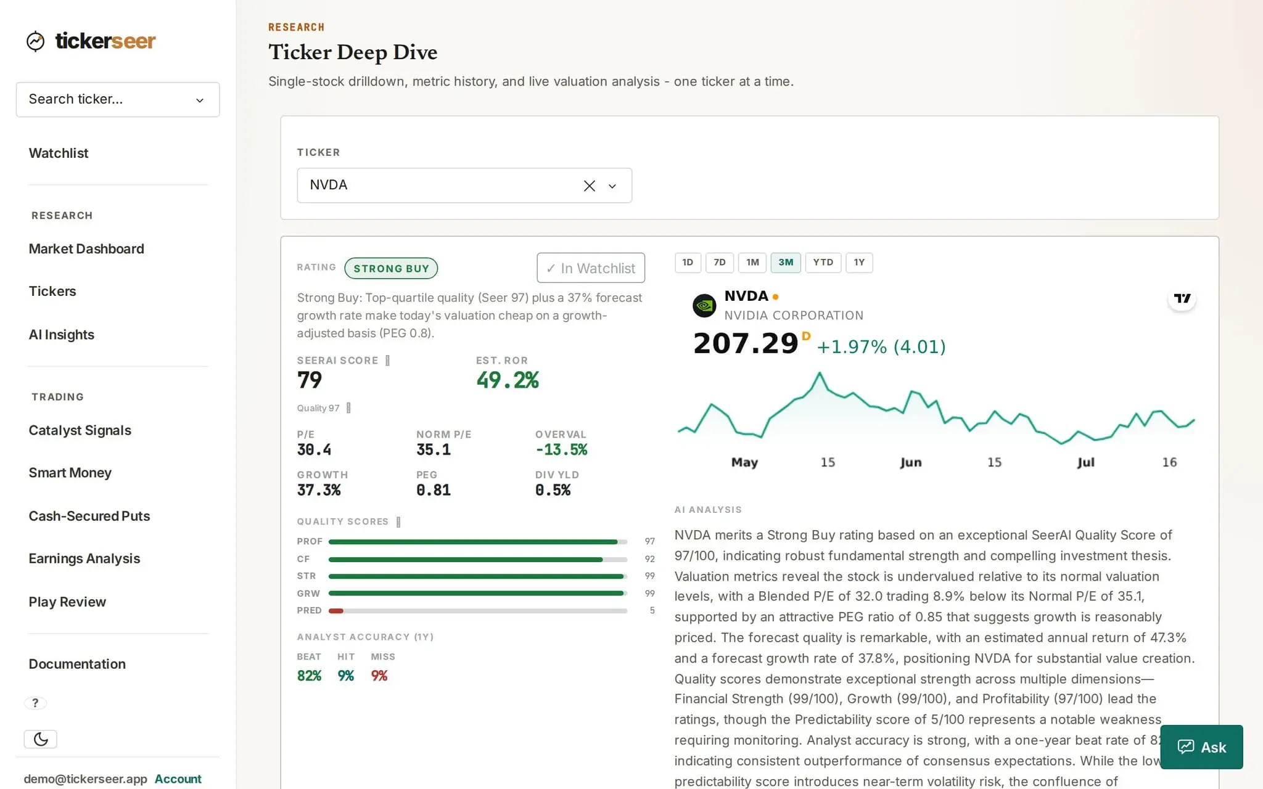Click the question mark help icon
1263x789 pixels.
[x=35, y=703]
